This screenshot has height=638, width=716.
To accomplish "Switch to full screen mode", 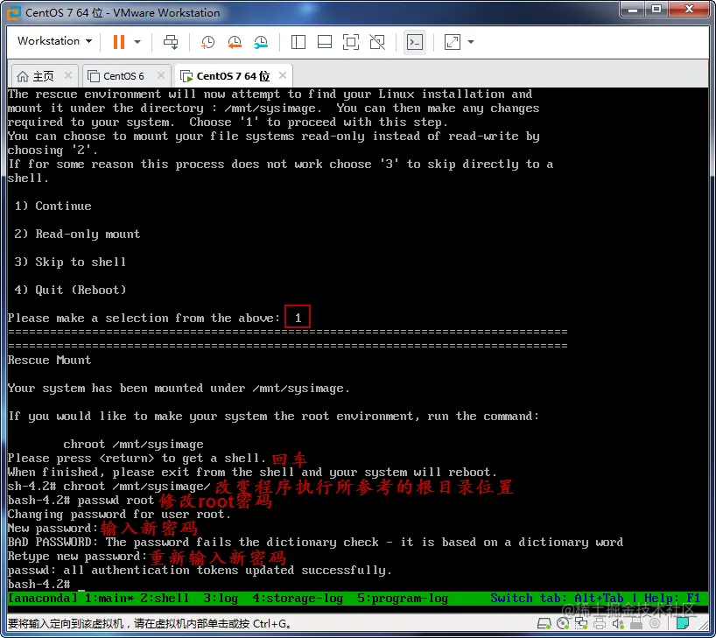I will [351, 42].
